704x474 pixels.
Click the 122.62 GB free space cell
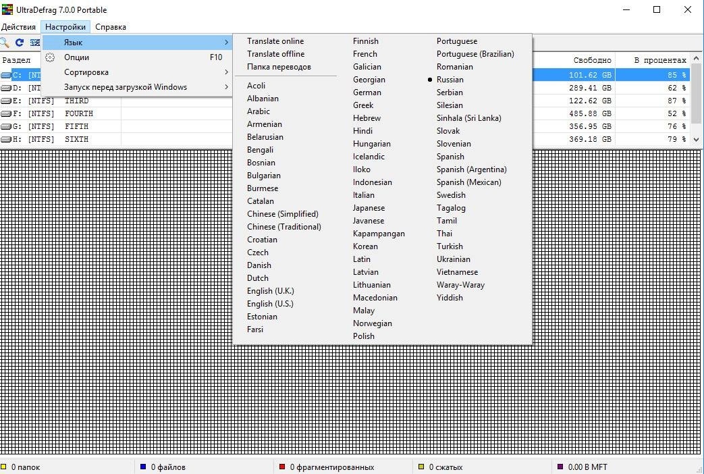tap(590, 101)
